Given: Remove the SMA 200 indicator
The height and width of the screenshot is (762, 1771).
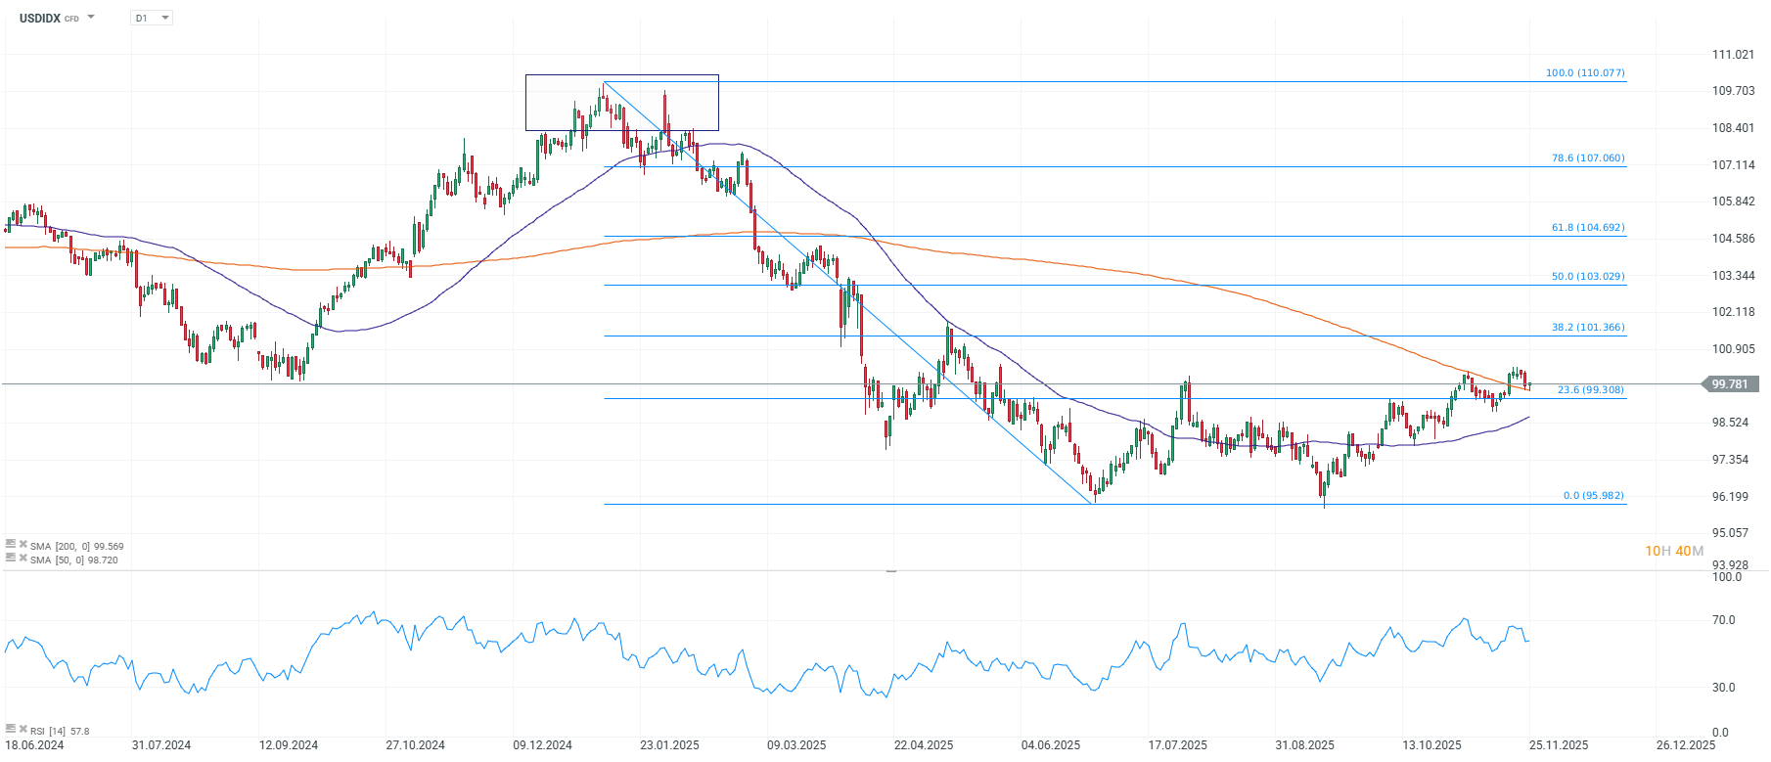Looking at the screenshot, I should click(x=23, y=543).
